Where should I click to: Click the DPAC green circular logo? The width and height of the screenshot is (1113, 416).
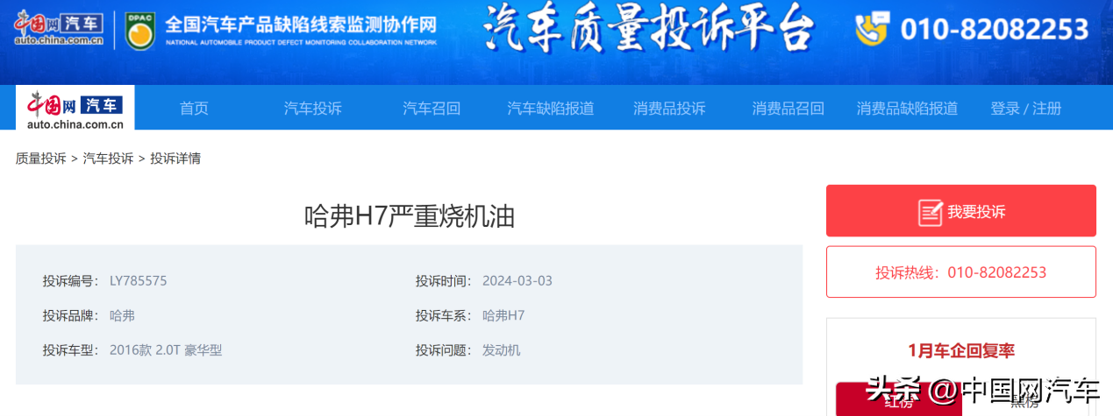coord(139,30)
